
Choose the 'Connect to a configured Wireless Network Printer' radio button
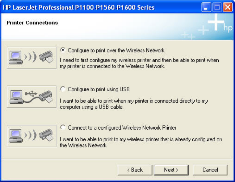point(63,127)
